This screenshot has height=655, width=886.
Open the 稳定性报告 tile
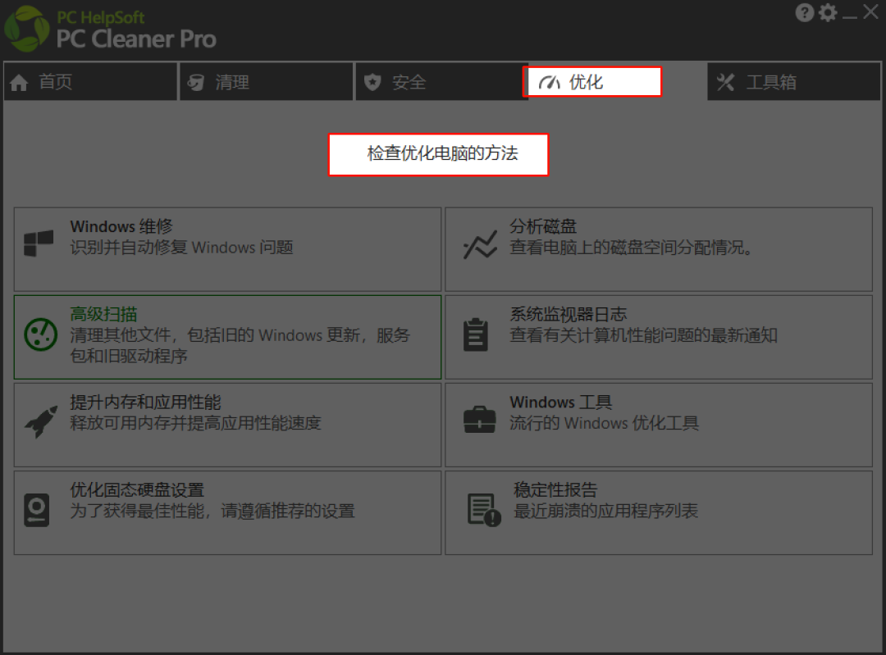click(x=659, y=512)
